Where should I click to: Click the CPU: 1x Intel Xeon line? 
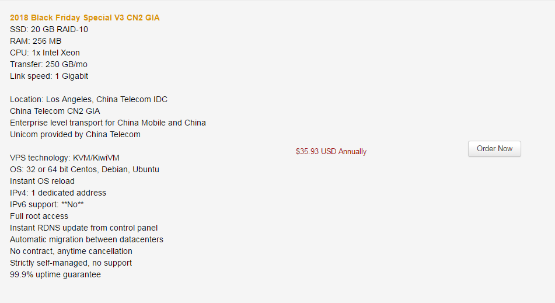[44, 53]
